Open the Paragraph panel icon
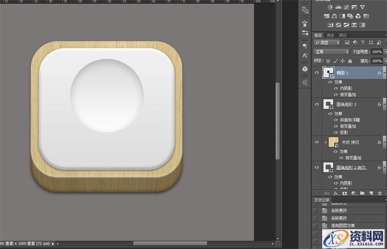Image resolution: width=387 pixels, height=249 pixels. coord(305,46)
